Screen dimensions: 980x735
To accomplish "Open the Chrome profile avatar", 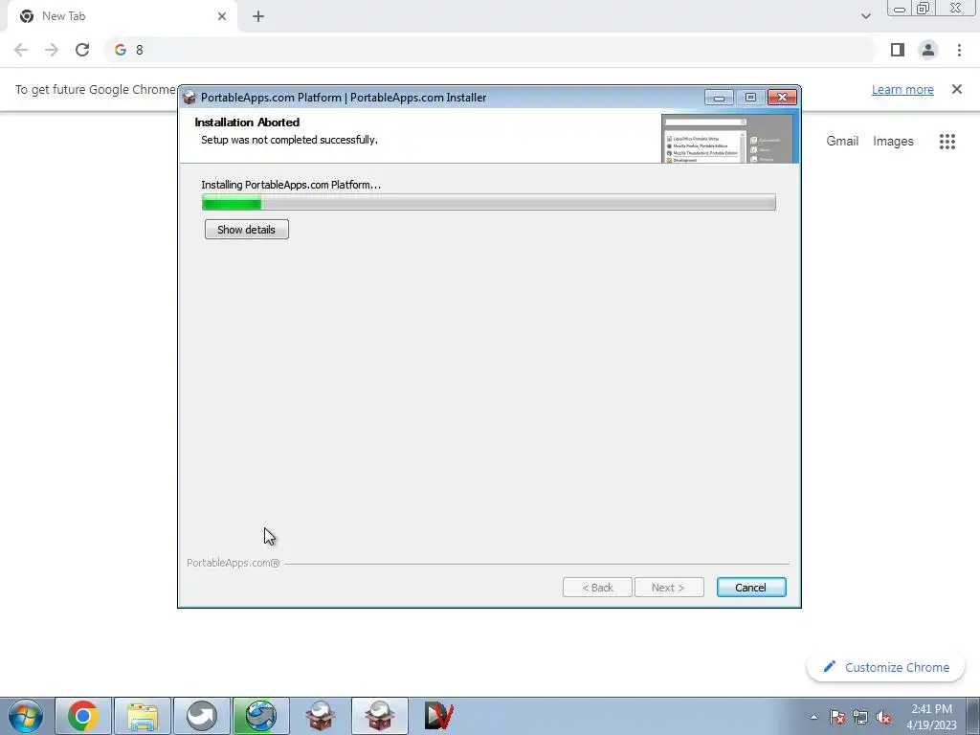I will (x=928, y=50).
